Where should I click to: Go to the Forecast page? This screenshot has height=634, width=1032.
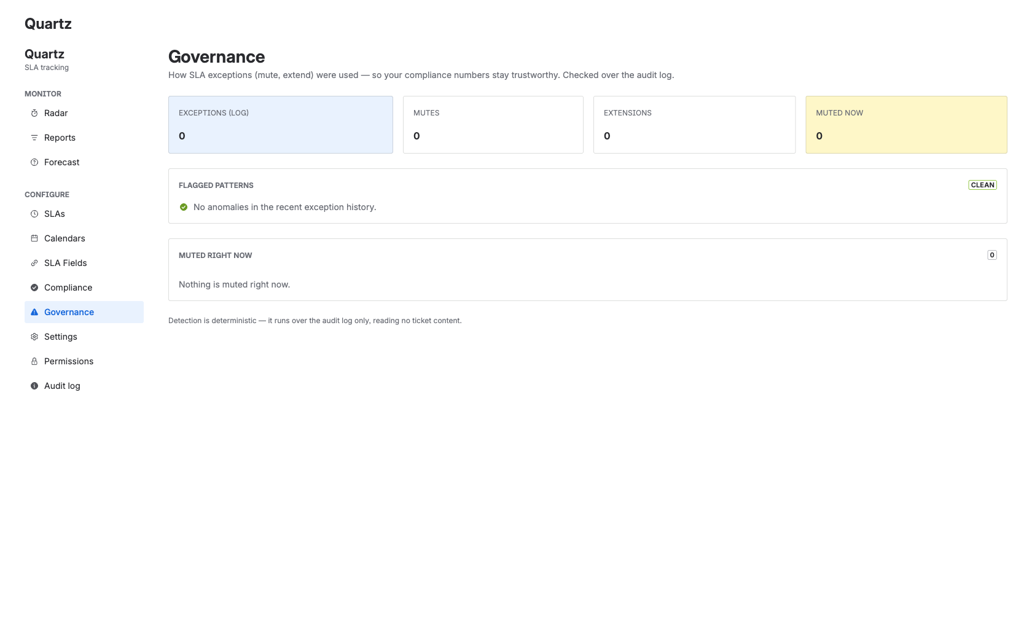tap(84, 162)
